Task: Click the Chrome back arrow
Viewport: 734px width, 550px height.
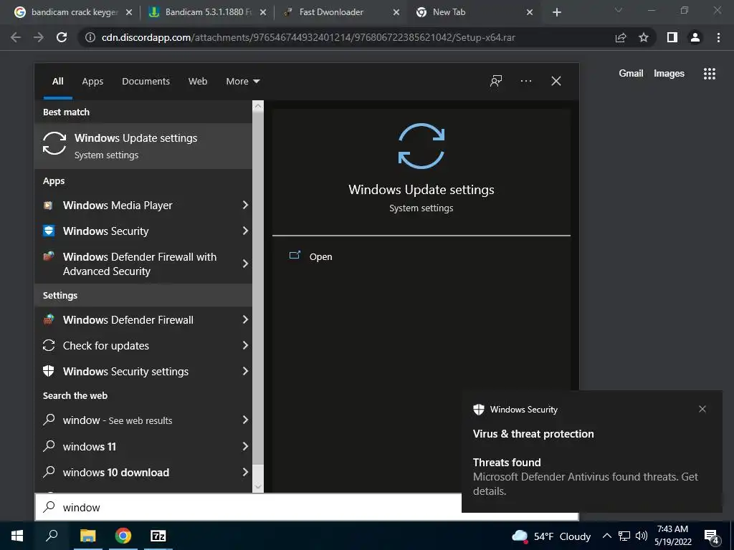Action: click(x=16, y=37)
